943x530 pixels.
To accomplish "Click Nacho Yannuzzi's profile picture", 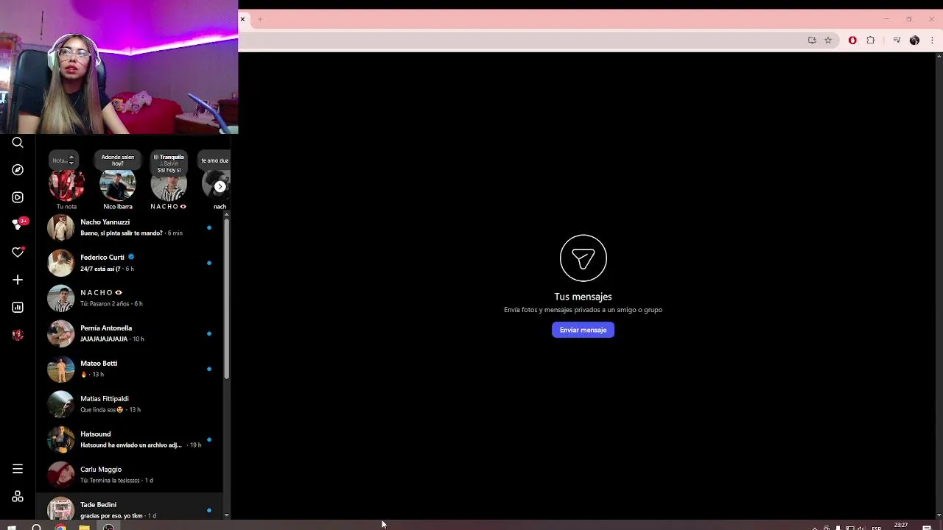I will 61,227.
